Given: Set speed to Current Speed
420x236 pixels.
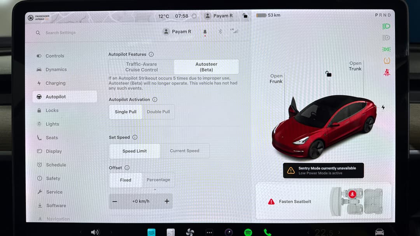Looking at the screenshot, I should point(185,151).
